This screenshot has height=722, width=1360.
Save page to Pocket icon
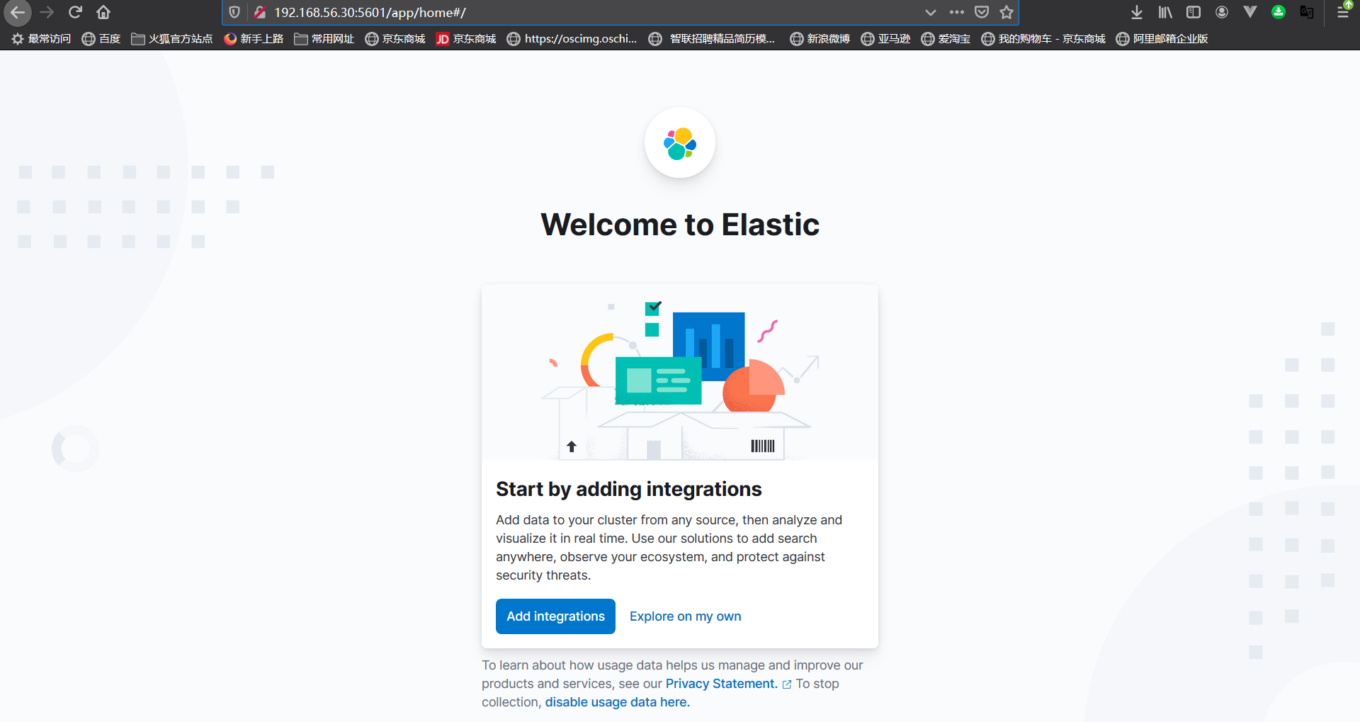pyautogui.click(x=982, y=12)
